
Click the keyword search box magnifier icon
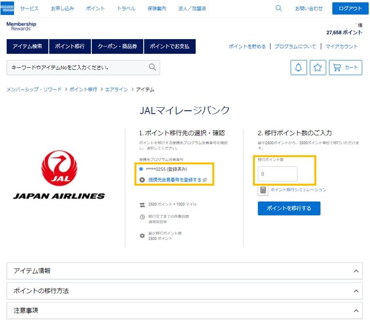pos(152,67)
